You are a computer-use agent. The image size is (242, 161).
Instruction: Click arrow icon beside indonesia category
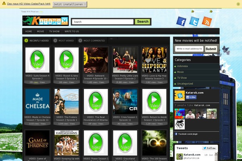click(175, 66)
